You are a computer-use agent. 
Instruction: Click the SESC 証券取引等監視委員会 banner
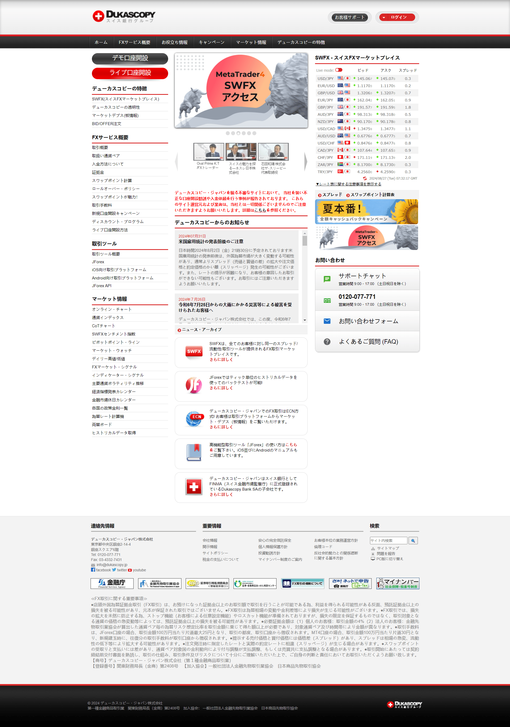207,584
